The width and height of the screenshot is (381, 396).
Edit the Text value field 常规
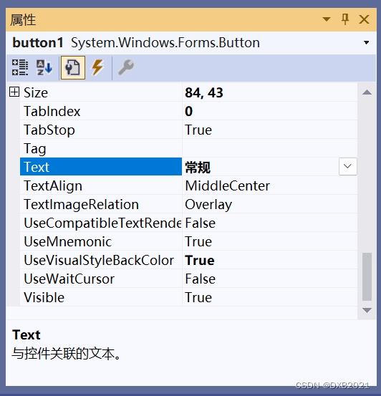[261, 167]
